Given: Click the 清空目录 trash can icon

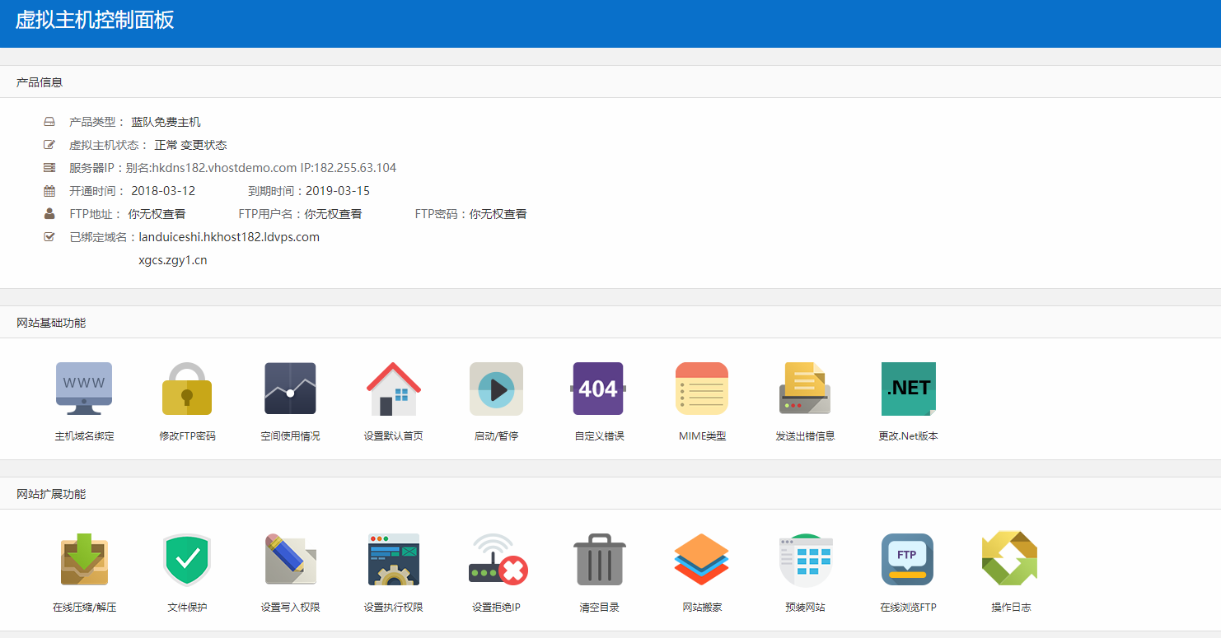Looking at the screenshot, I should point(599,560).
